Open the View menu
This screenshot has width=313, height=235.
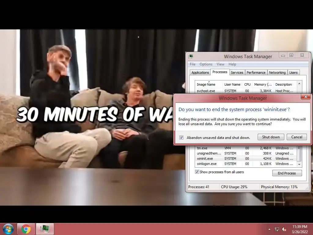click(x=220, y=64)
